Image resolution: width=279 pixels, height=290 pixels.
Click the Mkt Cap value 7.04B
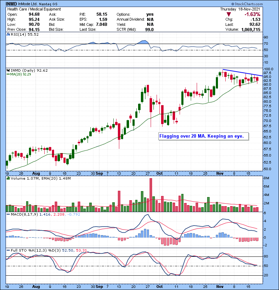point(101,24)
